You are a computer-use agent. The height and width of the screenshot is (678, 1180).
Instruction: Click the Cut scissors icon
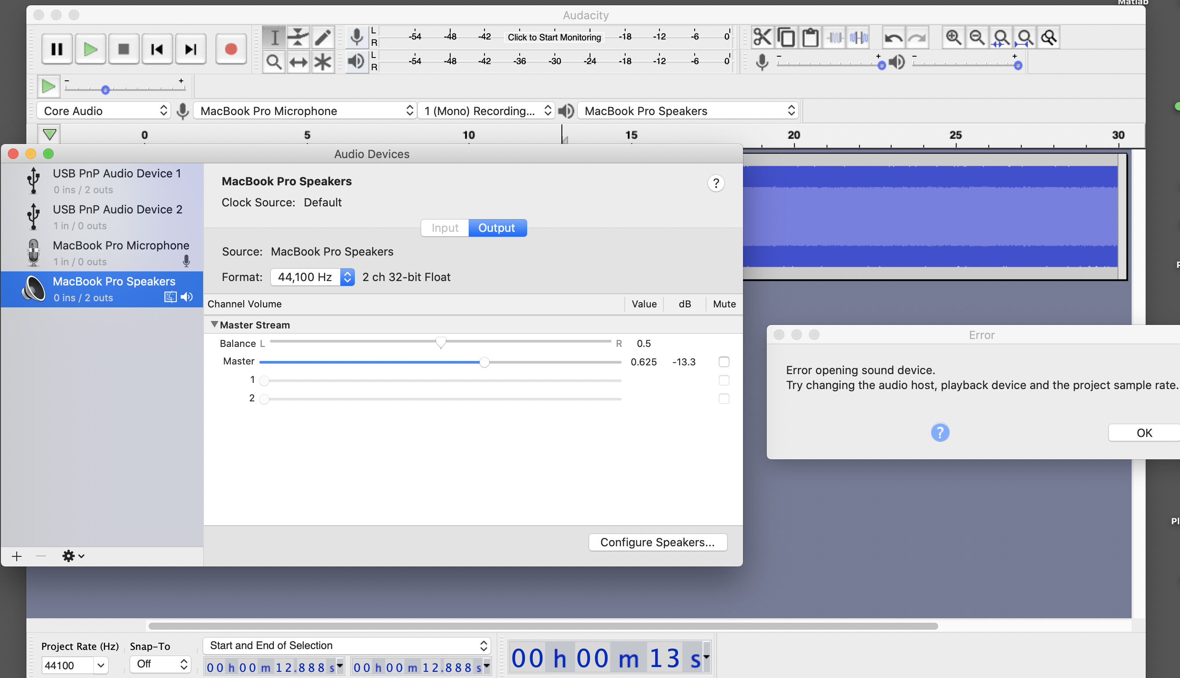[x=763, y=37]
